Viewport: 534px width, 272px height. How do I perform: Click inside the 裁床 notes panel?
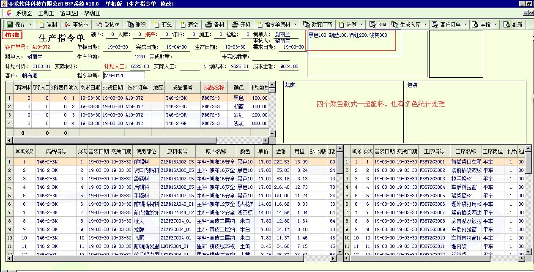pos(343,112)
